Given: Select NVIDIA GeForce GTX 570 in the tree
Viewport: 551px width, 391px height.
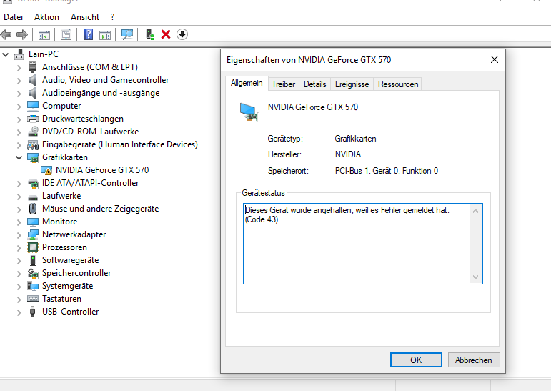Looking at the screenshot, I should pyautogui.click(x=102, y=170).
